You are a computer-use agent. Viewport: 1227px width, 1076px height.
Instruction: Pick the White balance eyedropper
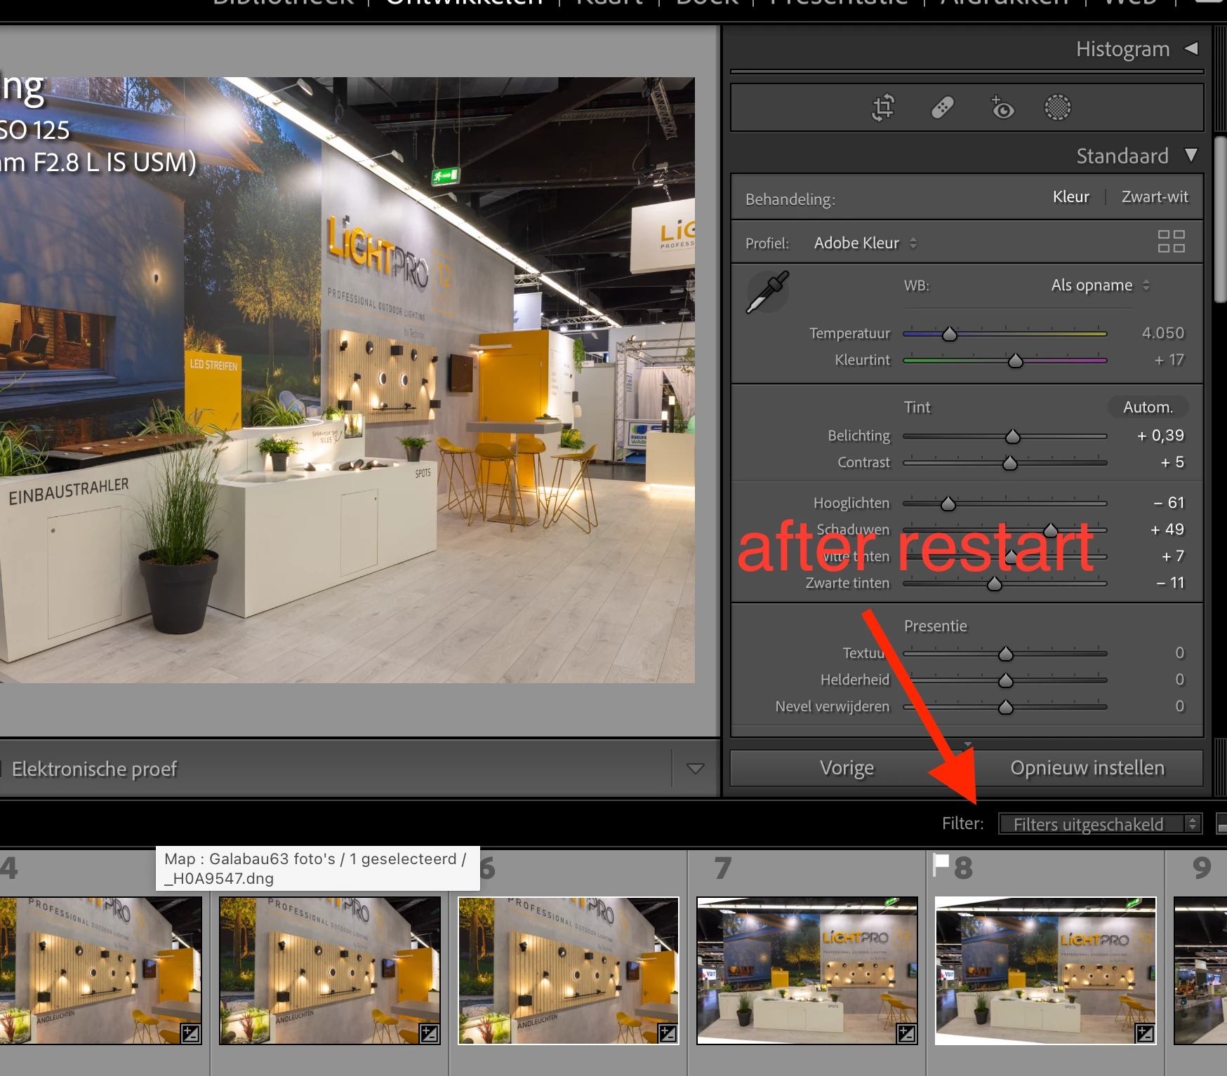[767, 292]
